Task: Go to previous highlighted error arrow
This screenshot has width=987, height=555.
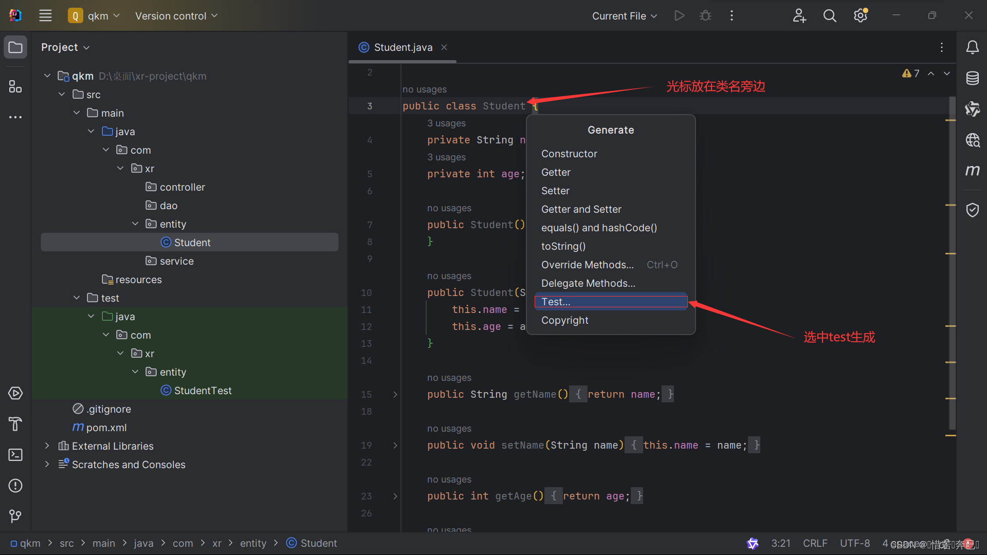Action: click(931, 73)
